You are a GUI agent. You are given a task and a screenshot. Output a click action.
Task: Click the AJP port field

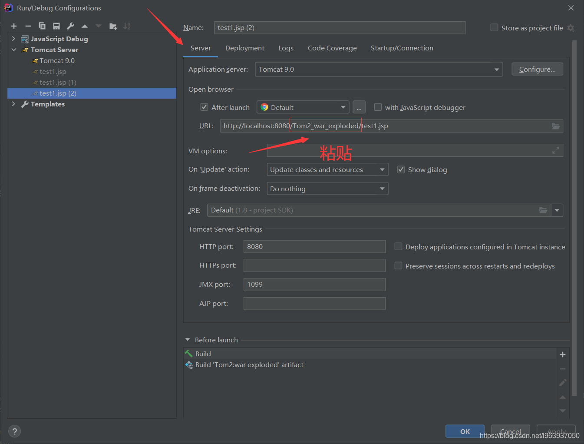pyautogui.click(x=314, y=304)
